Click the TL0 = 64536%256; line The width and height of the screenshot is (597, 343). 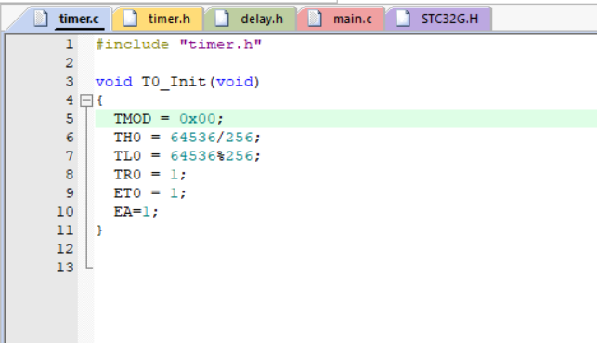187,156
